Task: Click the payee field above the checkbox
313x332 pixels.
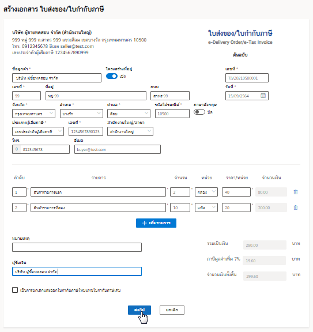Action: pyautogui.click(x=77, y=271)
